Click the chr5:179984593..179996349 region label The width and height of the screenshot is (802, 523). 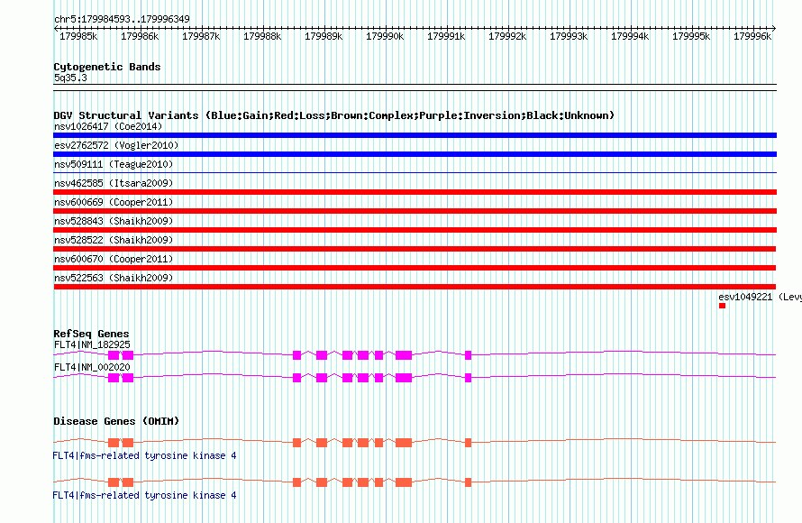click(x=122, y=19)
